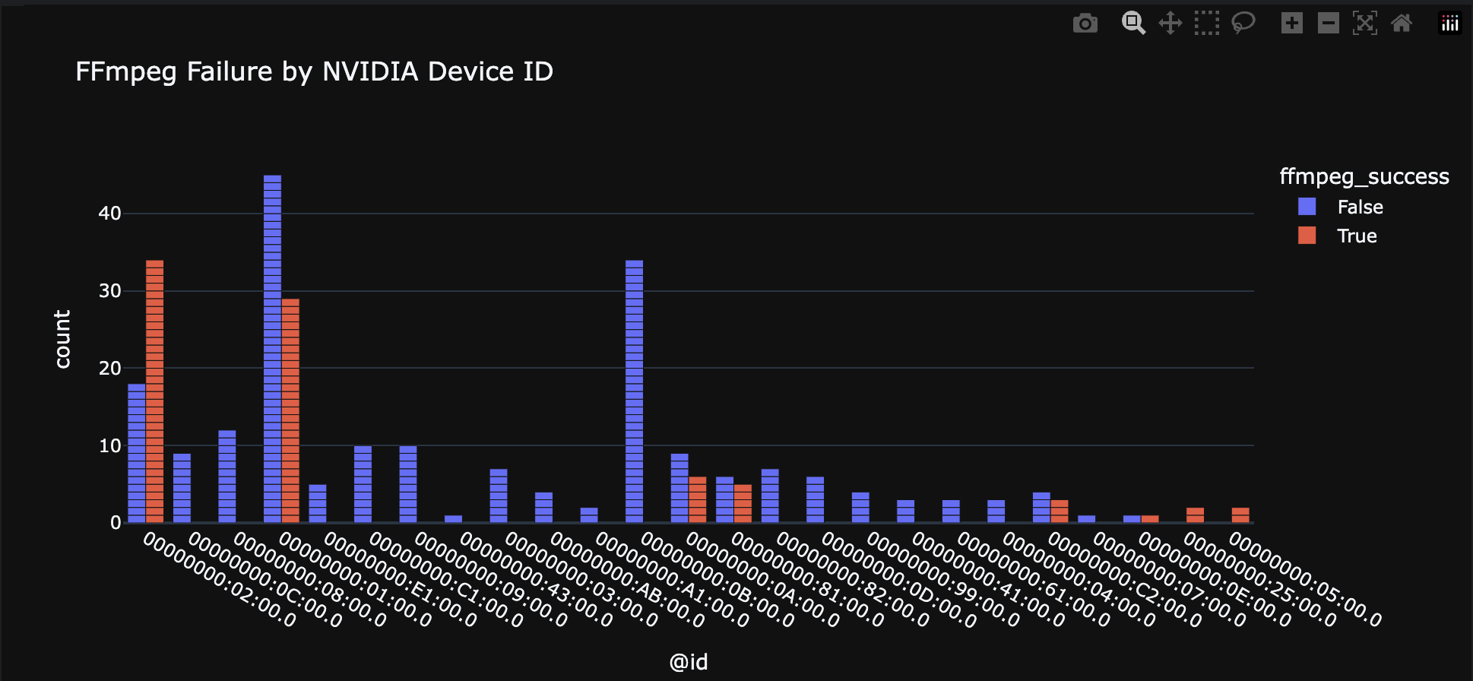Click the red bar for device 25:00.0
The image size is (1473, 681).
click(x=1195, y=515)
